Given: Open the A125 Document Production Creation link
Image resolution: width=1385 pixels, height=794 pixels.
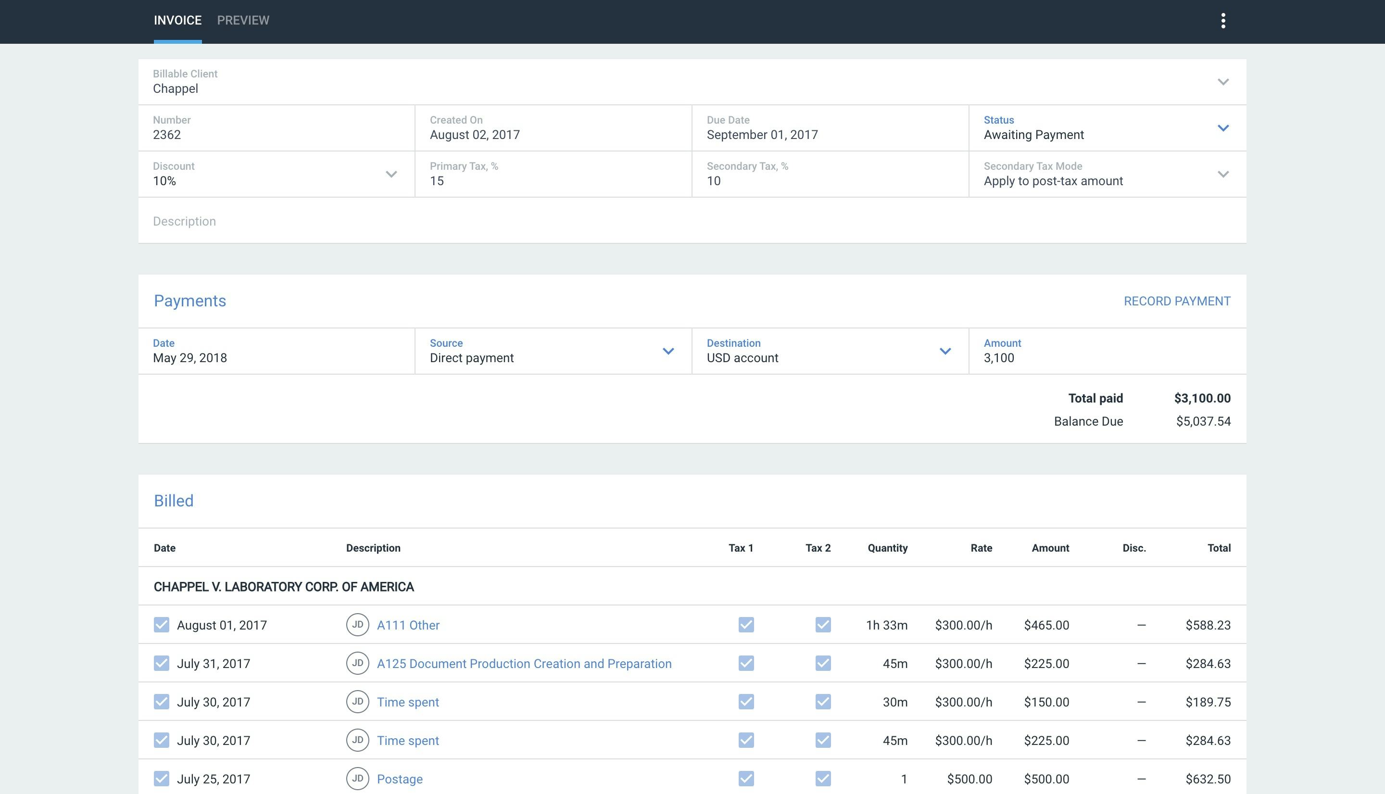Looking at the screenshot, I should [x=525, y=664].
